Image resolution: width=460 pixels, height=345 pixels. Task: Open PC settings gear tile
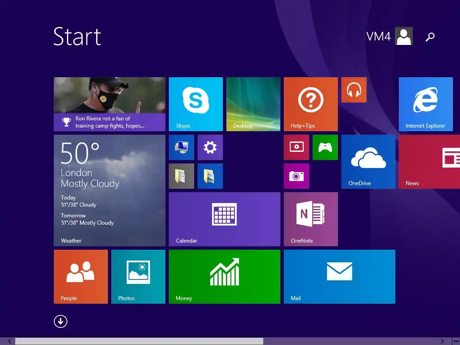[x=210, y=147]
